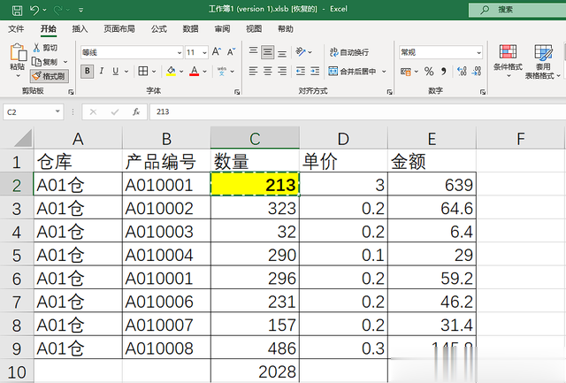This screenshot has height=383, width=566.
Task: Open 条件格式 conditional formatting
Action: pos(508,61)
